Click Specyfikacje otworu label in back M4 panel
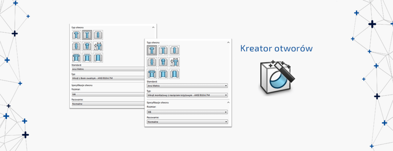Viewport: 393px width, 151px height. [x=82, y=85]
